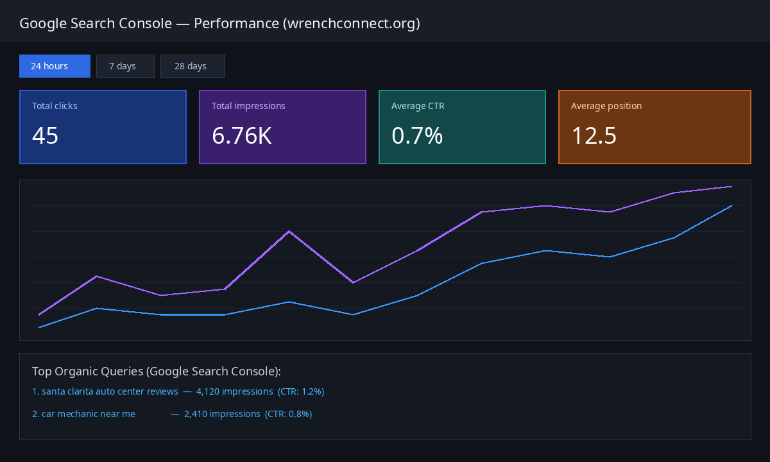
Task: Click the 4,120 impressions value
Action: click(234, 391)
